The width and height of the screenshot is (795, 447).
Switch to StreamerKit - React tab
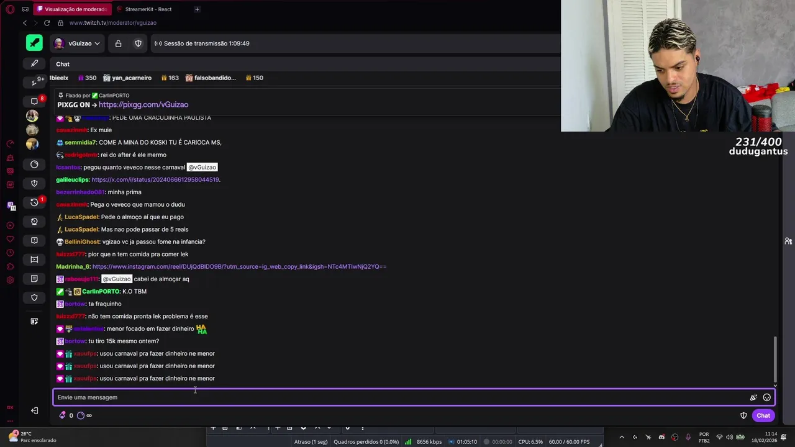(x=149, y=9)
